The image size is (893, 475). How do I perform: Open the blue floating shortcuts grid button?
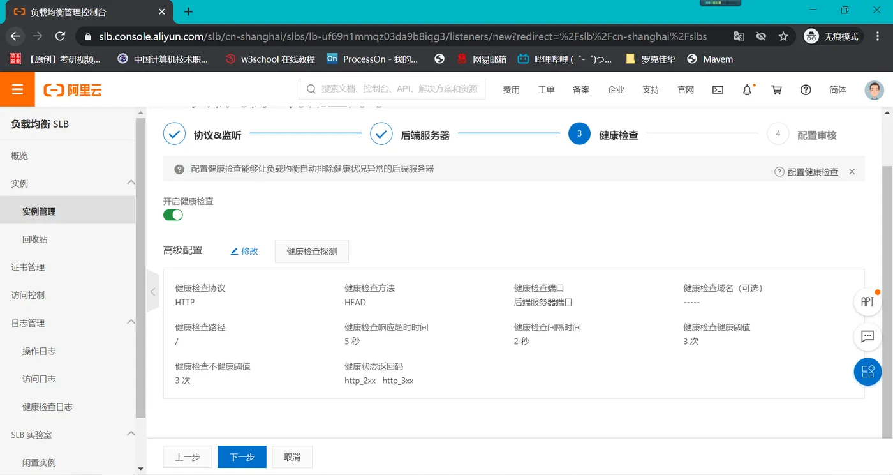coord(867,372)
